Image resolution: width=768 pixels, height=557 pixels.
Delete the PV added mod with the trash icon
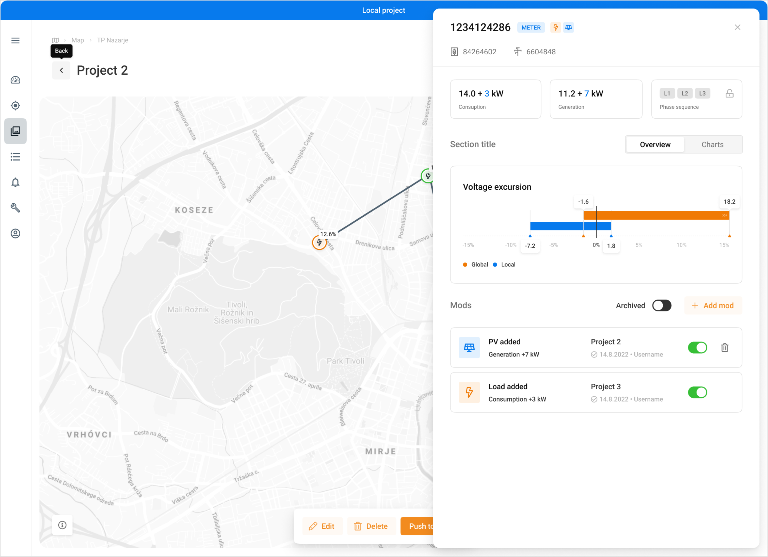(x=724, y=348)
